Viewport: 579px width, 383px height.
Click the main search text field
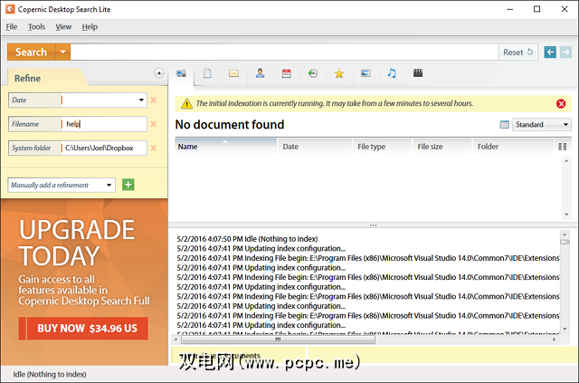(x=284, y=53)
